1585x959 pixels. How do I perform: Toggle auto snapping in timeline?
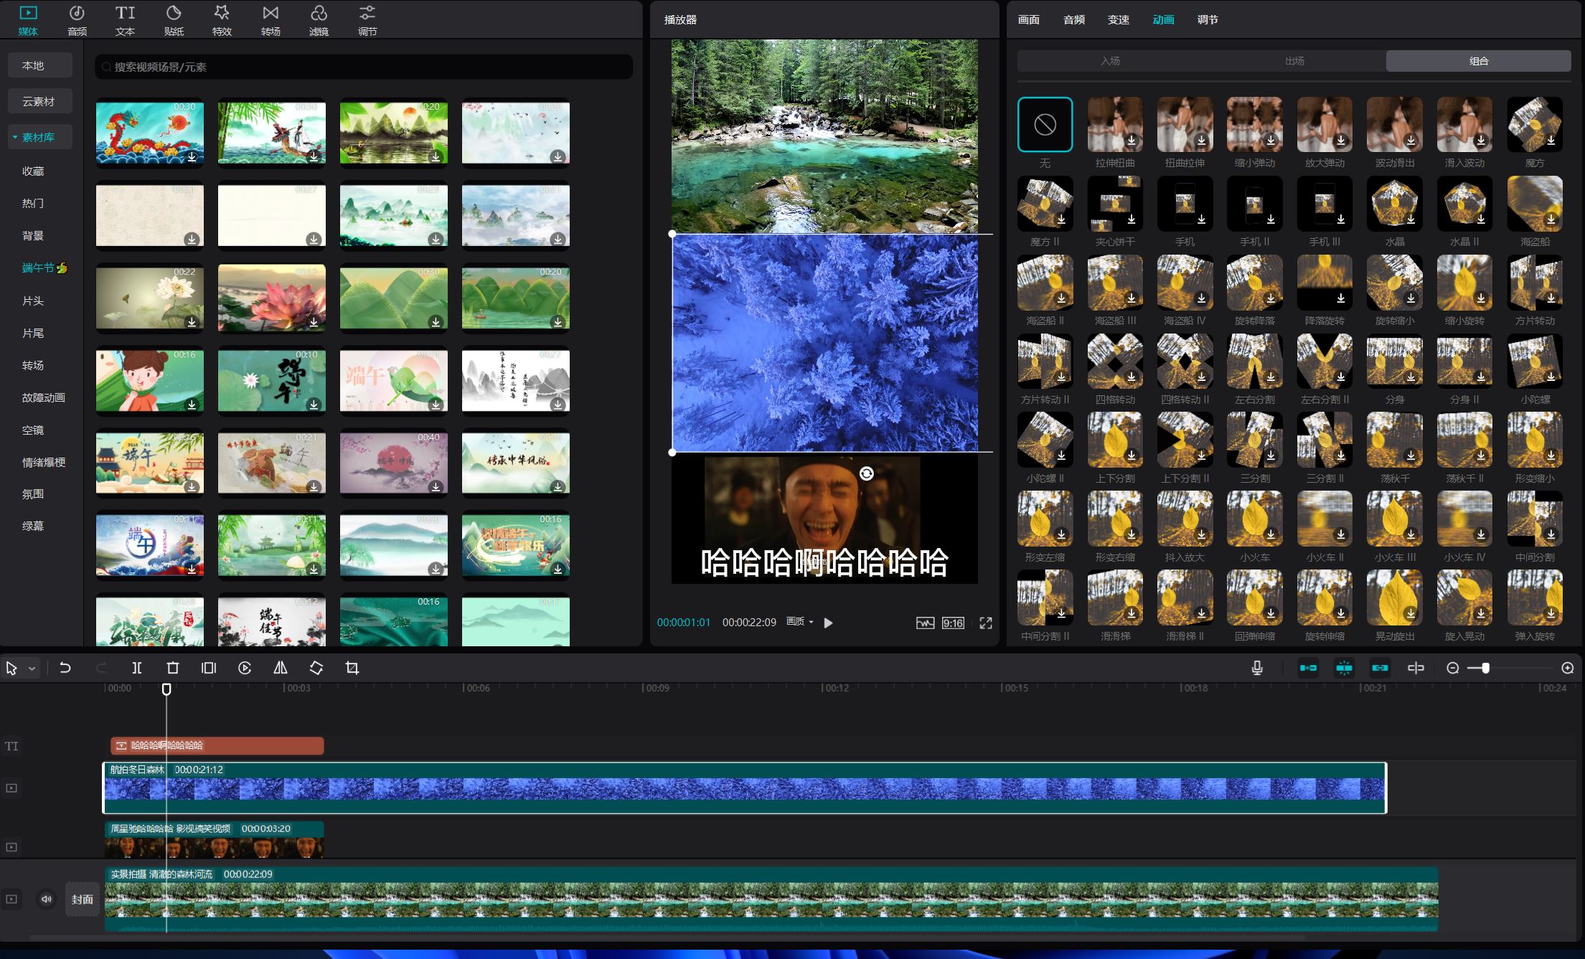tap(1344, 668)
